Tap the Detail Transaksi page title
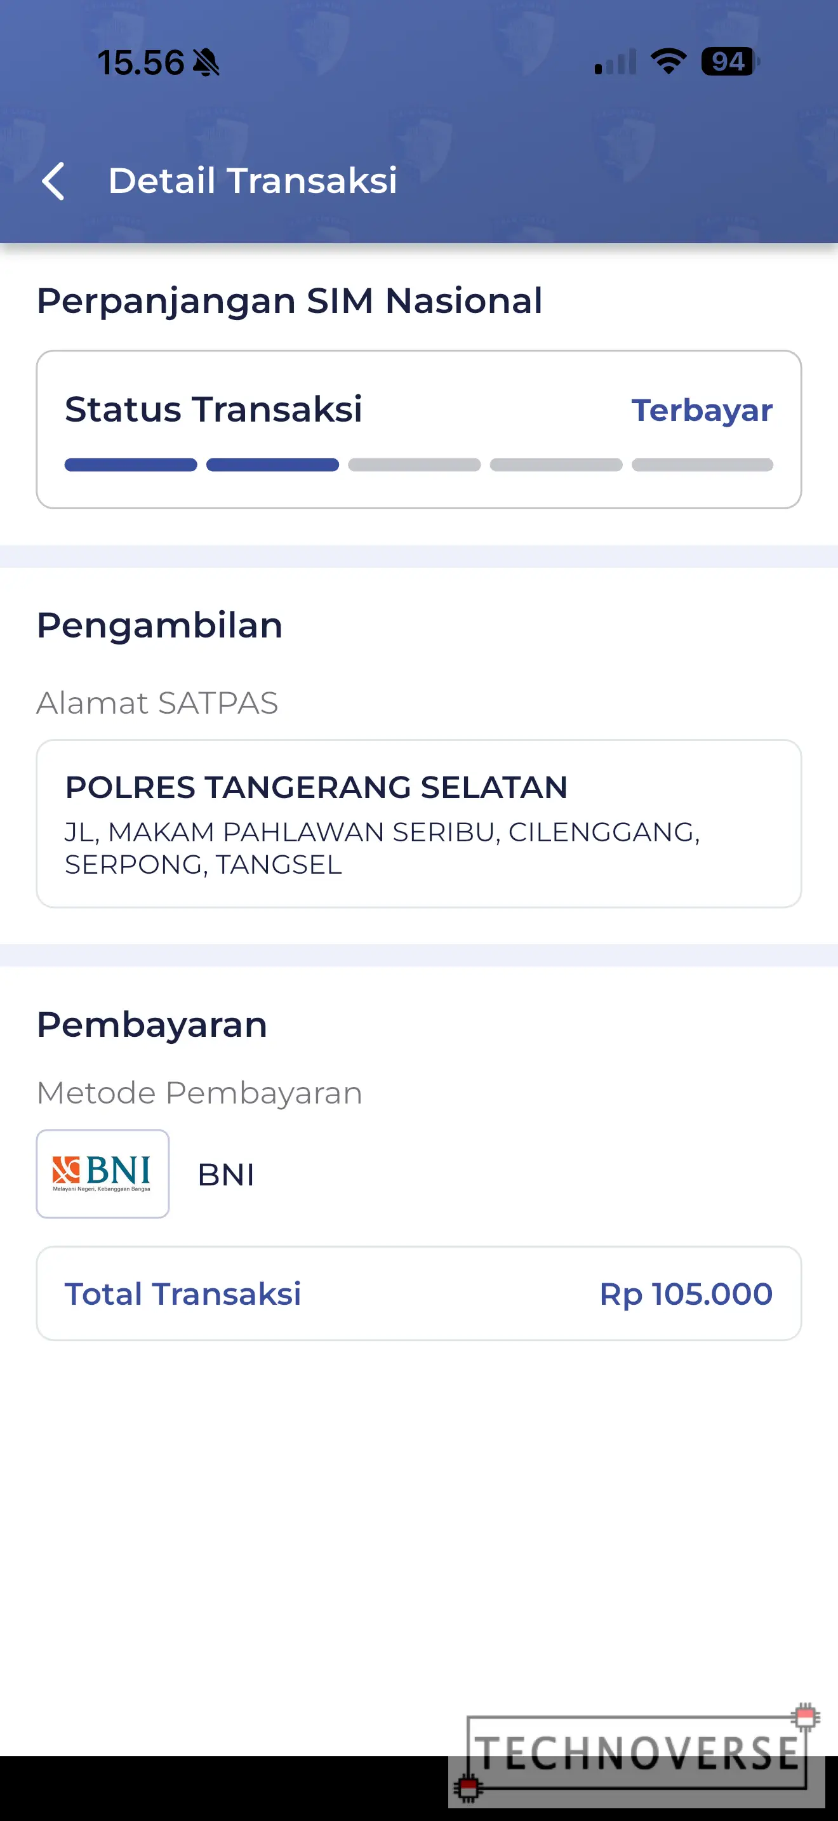This screenshot has height=1821, width=838. pos(252,180)
